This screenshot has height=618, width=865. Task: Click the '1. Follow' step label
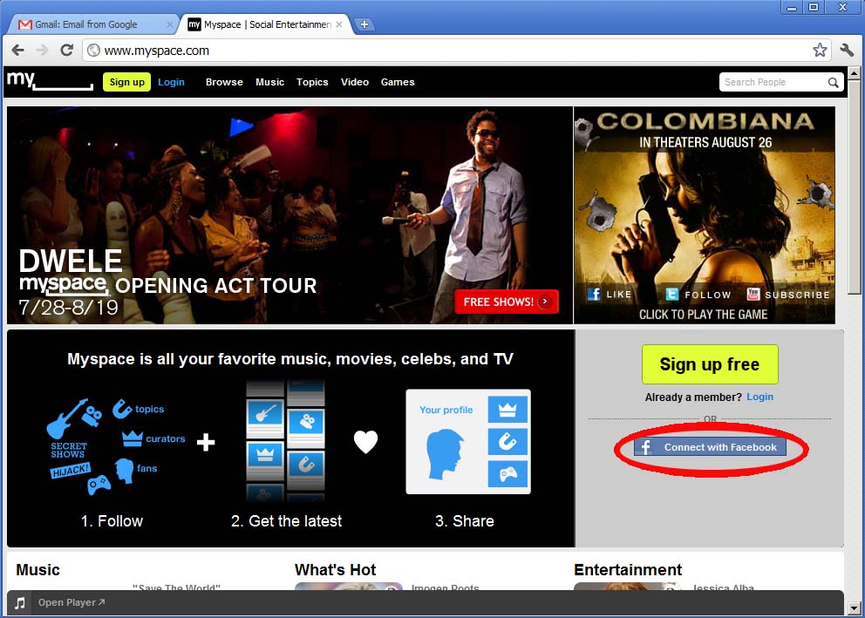click(112, 521)
